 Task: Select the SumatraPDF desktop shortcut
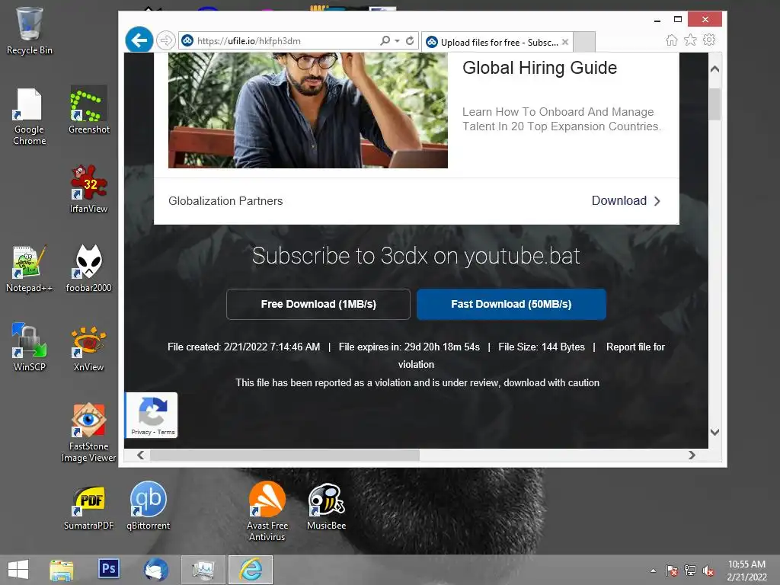pyautogui.click(x=88, y=507)
